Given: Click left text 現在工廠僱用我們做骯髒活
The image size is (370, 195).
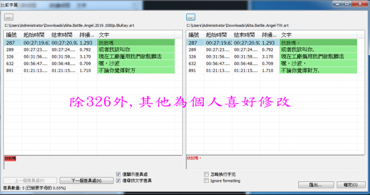Looking at the screenshot, I should point(130,56).
